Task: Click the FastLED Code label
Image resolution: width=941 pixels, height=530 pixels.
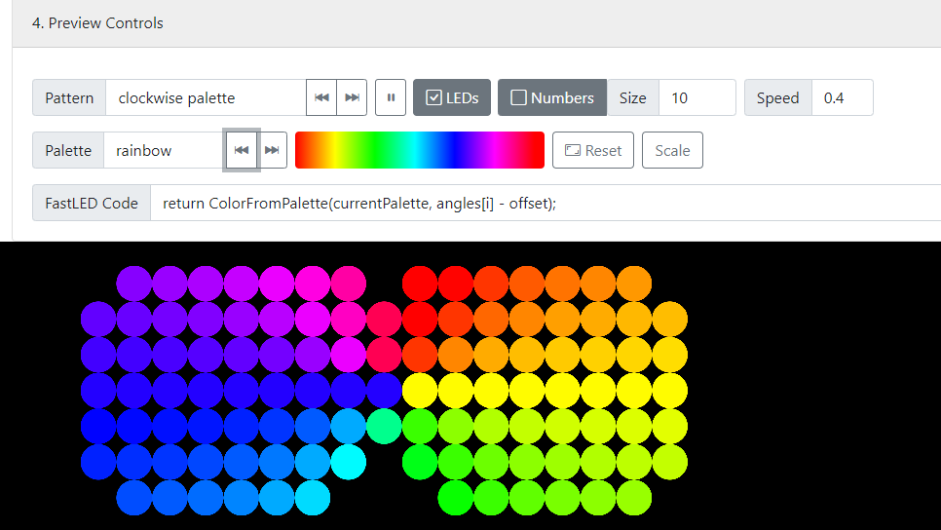Action: pos(92,203)
